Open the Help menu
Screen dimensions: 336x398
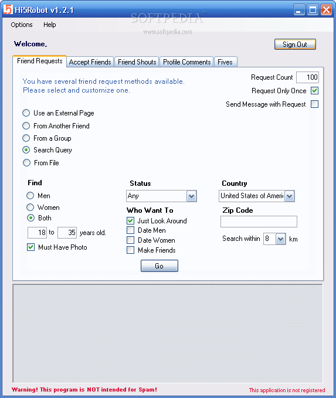coord(49,25)
